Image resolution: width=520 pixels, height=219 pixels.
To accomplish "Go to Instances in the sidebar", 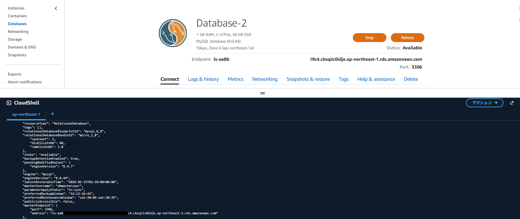I will pyautogui.click(x=16, y=8).
